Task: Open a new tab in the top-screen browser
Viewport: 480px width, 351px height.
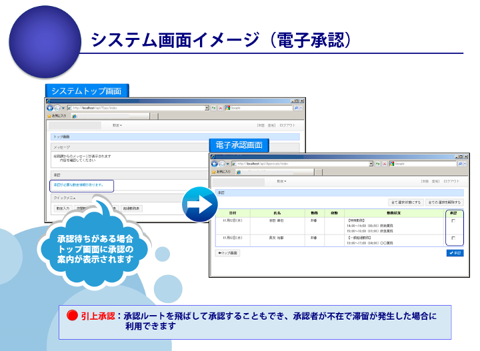Action: [154, 116]
